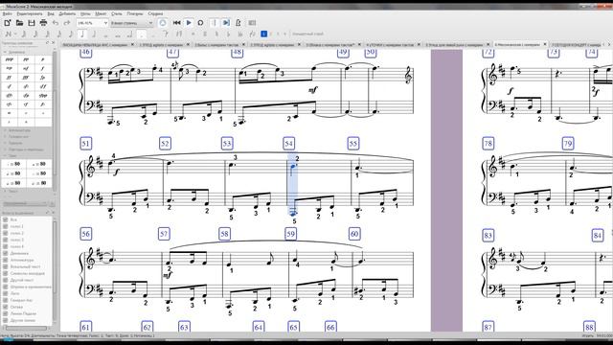
Task: Open the zoom percentage dropdown
Action: click(x=92, y=23)
